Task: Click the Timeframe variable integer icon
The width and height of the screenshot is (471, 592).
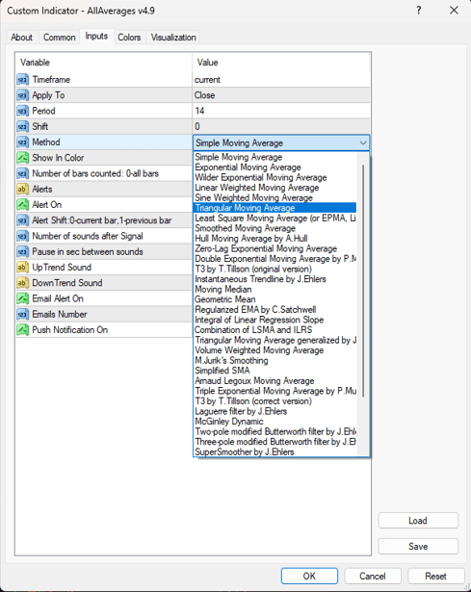Action: point(23,80)
